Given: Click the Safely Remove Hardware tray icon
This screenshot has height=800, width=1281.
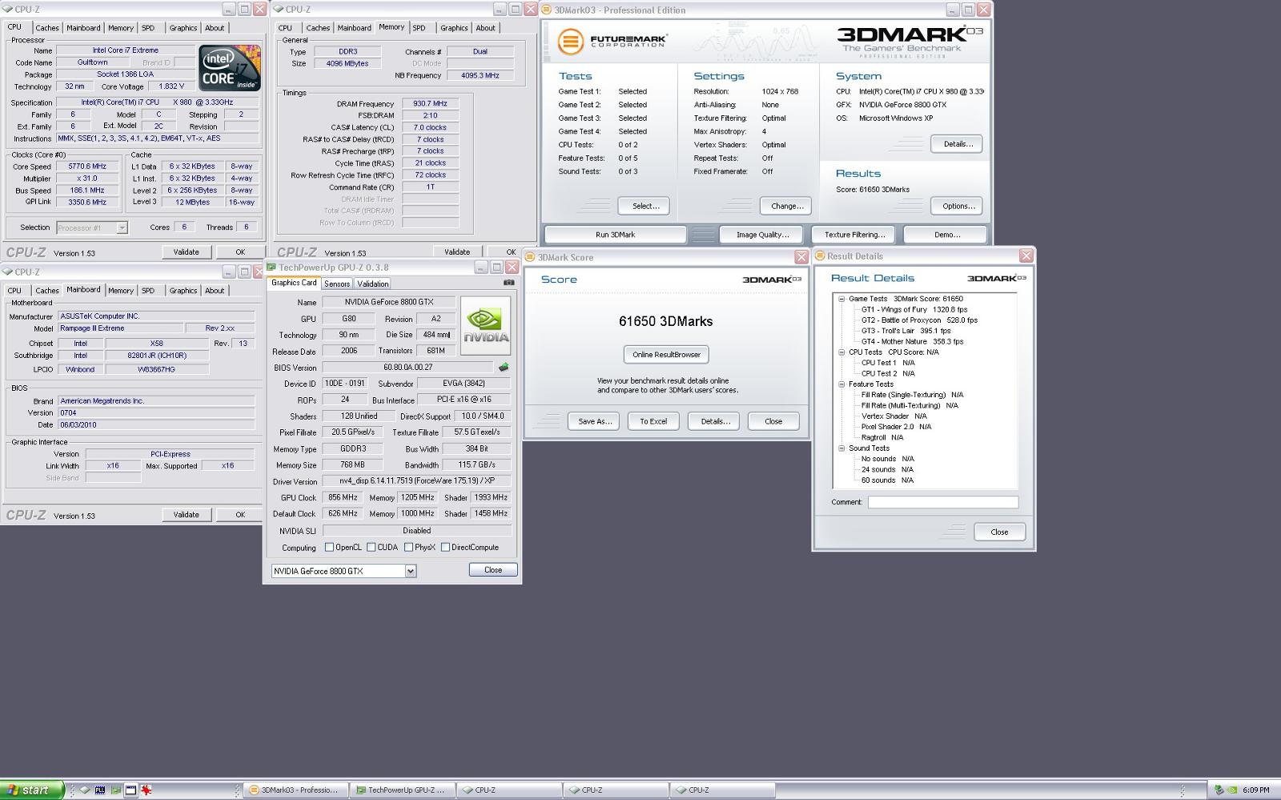Looking at the screenshot, I should click(1219, 790).
